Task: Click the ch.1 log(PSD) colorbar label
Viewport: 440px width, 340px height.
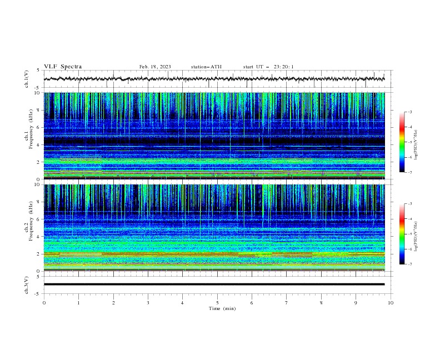Action: (416, 145)
